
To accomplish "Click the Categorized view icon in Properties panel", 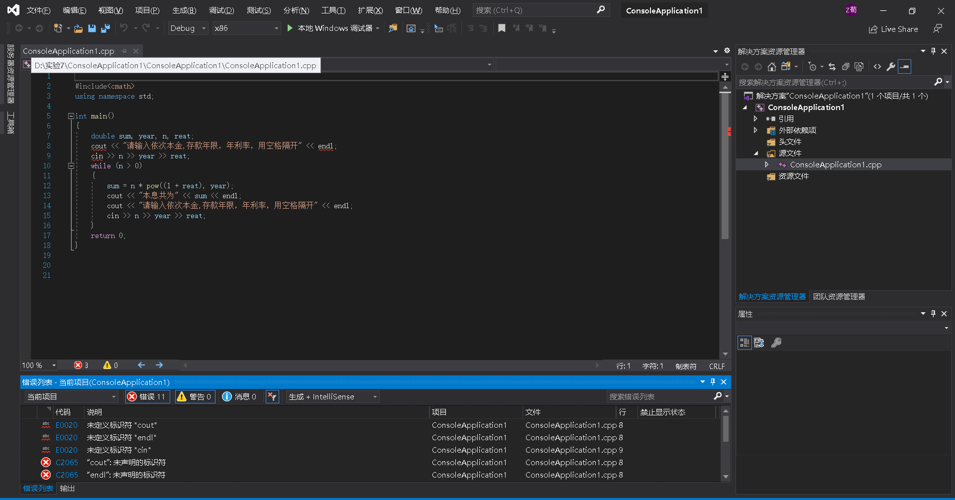I will tap(744, 343).
